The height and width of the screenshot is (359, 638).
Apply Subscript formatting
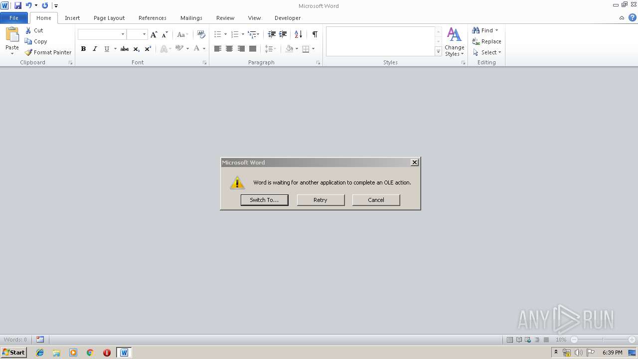136,49
